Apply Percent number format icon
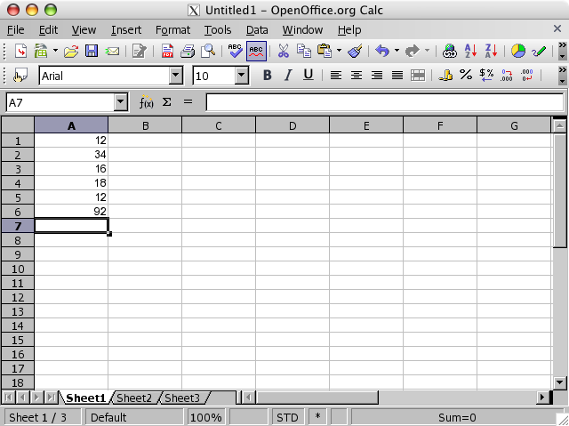Screen dimensions: 569x426 point(466,75)
